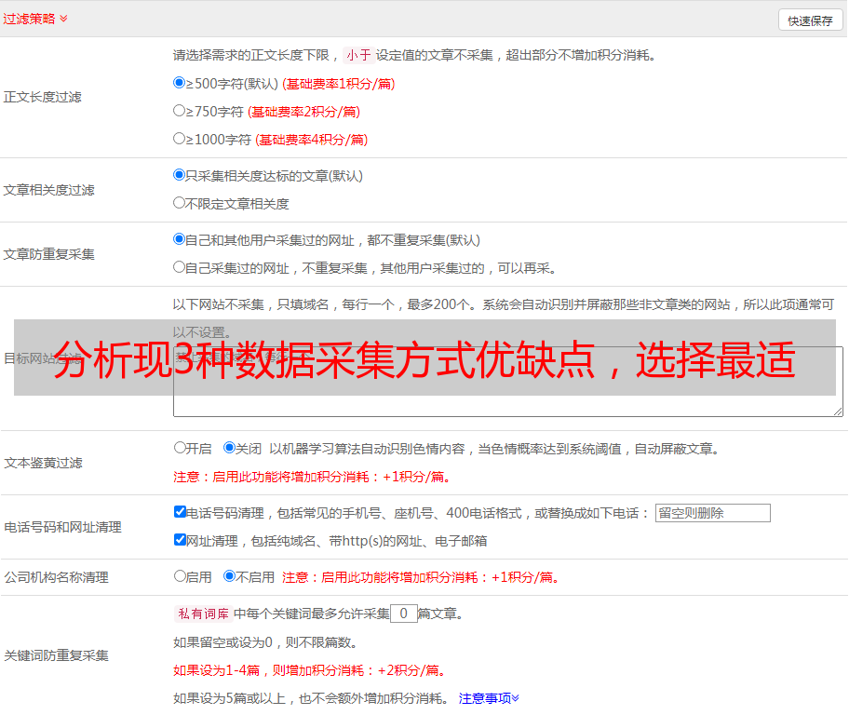
Task: Toggle the 网址清理 checkbox
Action: click(180, 540)
